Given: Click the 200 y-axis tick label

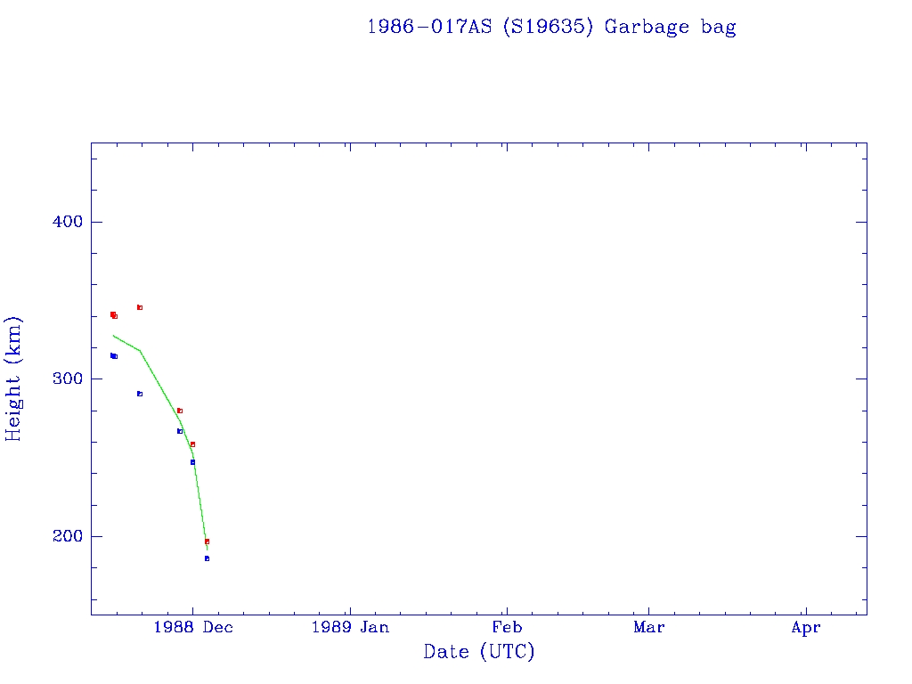Looking at the screenshot, I should click(x=62, y=536).
